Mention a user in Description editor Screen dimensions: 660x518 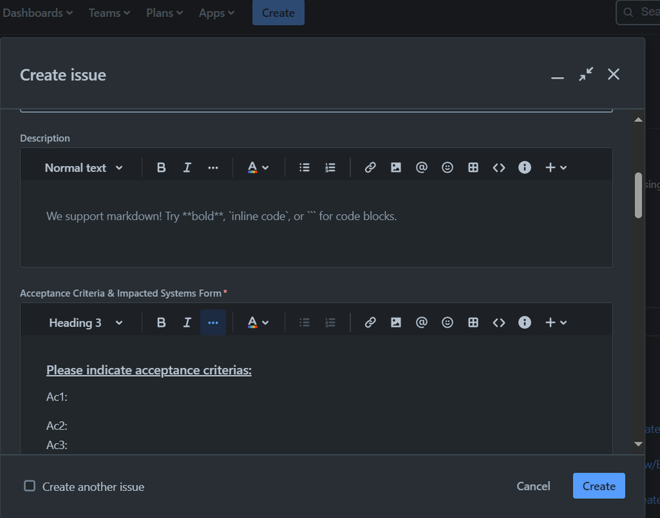coord(422,168)
